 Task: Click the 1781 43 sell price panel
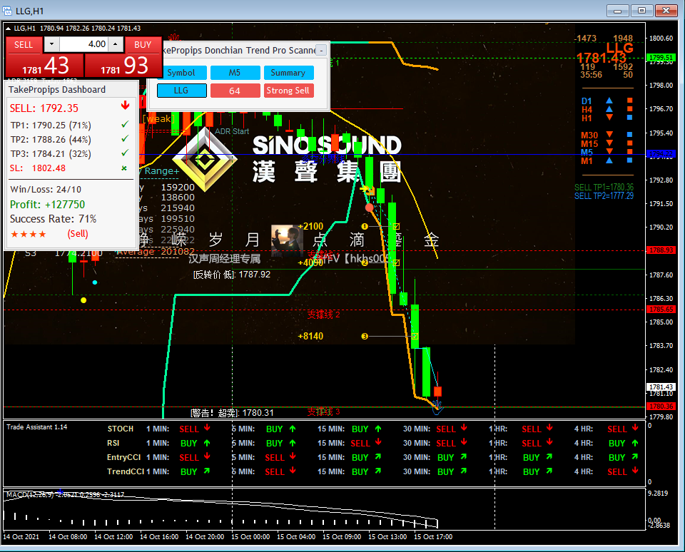(45, 66)
